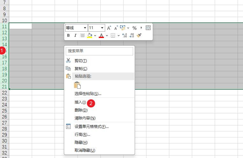Image resolution: width=243 pixels, height=158 pixels.
Task: Select row header 31
Action: tap(4, 147)
